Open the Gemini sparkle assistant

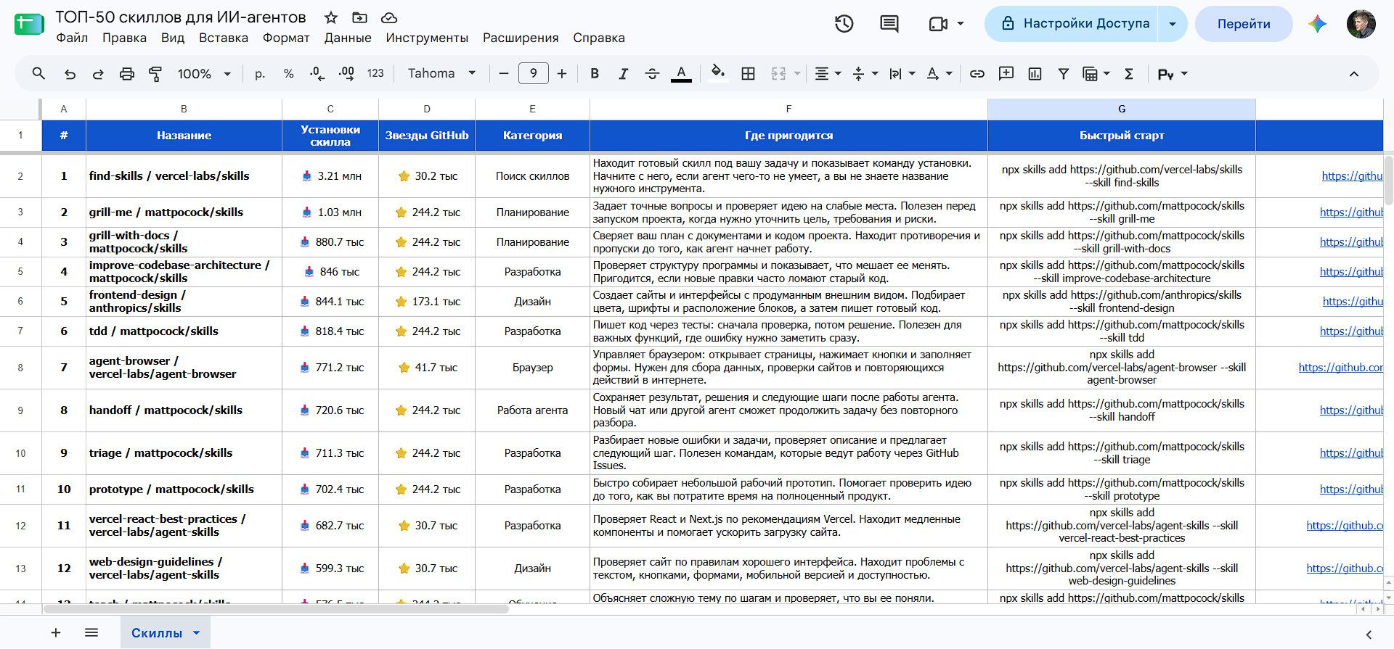click(x=1317, y=24)
